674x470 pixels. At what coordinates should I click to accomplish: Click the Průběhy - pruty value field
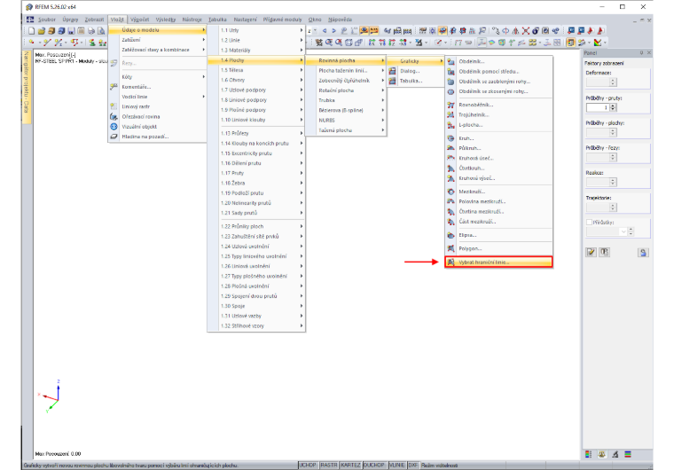[x=598, y=107]
